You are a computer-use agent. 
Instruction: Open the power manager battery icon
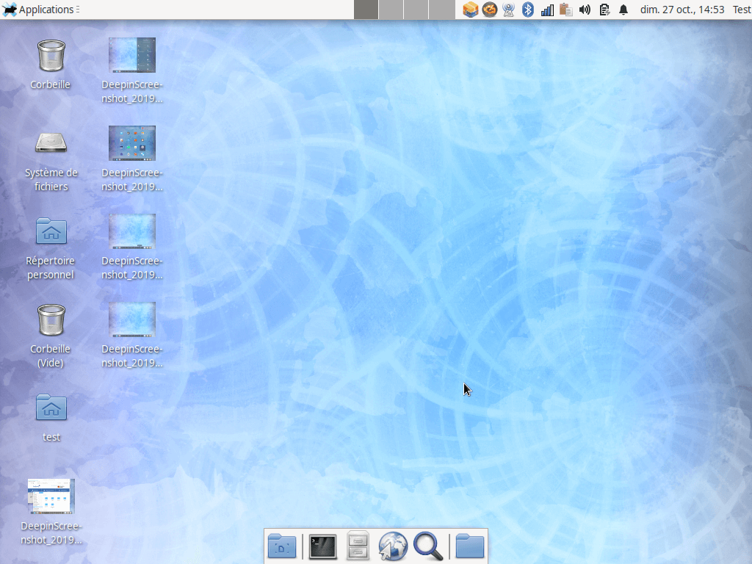(x=605, y=10)
